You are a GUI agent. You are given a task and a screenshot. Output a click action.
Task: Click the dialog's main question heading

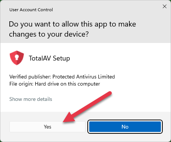tap(72, 29)
